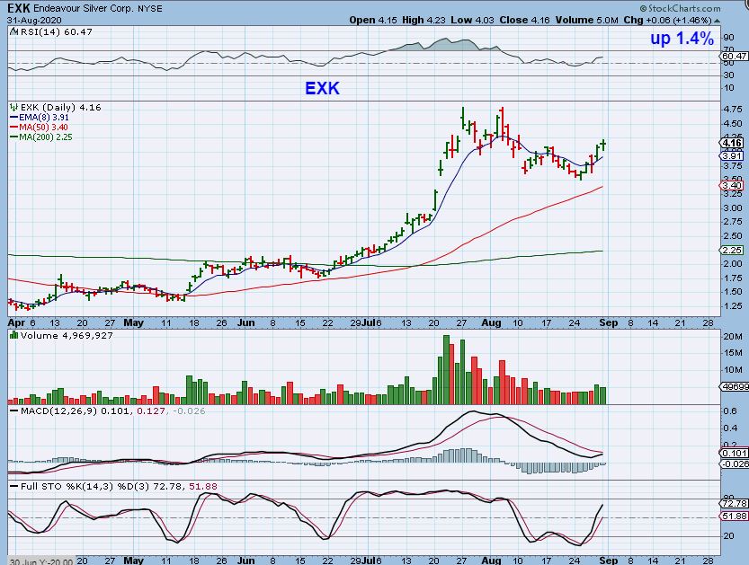Click the bar icon beside the Volume label
Image resolution: width=749 pixels, height=565 pixels.
coord(13,335)
